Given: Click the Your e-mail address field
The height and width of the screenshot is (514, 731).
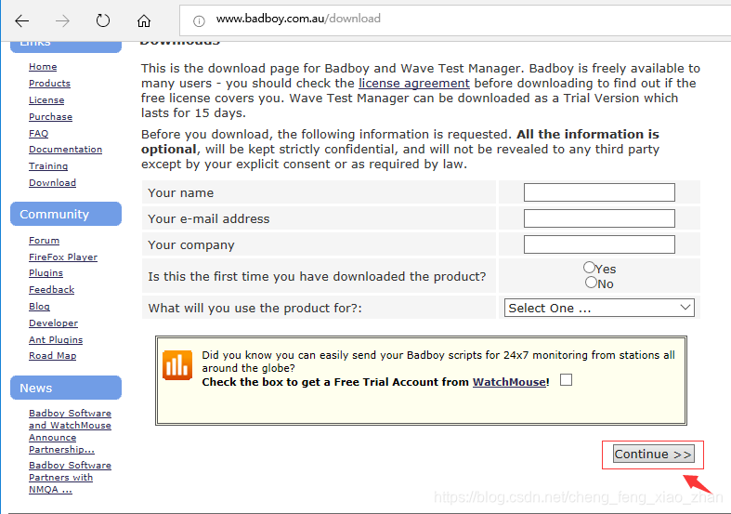Looking at the screenshot, I should (x=599, y=218).
